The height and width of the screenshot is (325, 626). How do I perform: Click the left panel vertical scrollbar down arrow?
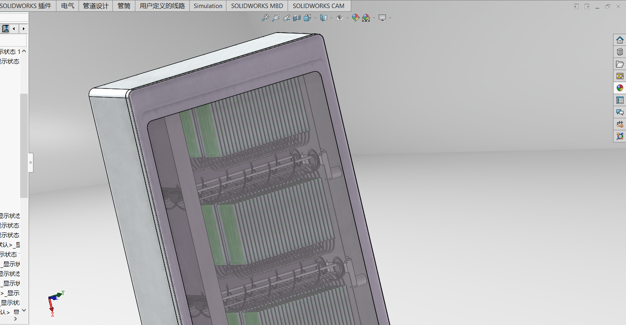[x=24, y=310]
